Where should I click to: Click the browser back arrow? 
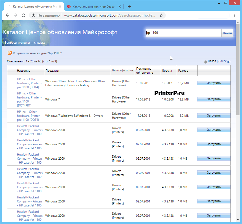(x=7, y=15)
